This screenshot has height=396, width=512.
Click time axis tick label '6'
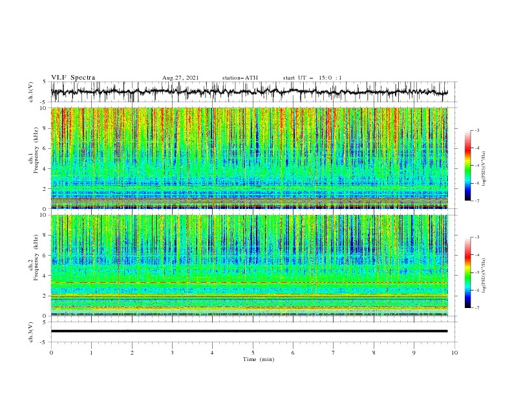coord(293,353)
